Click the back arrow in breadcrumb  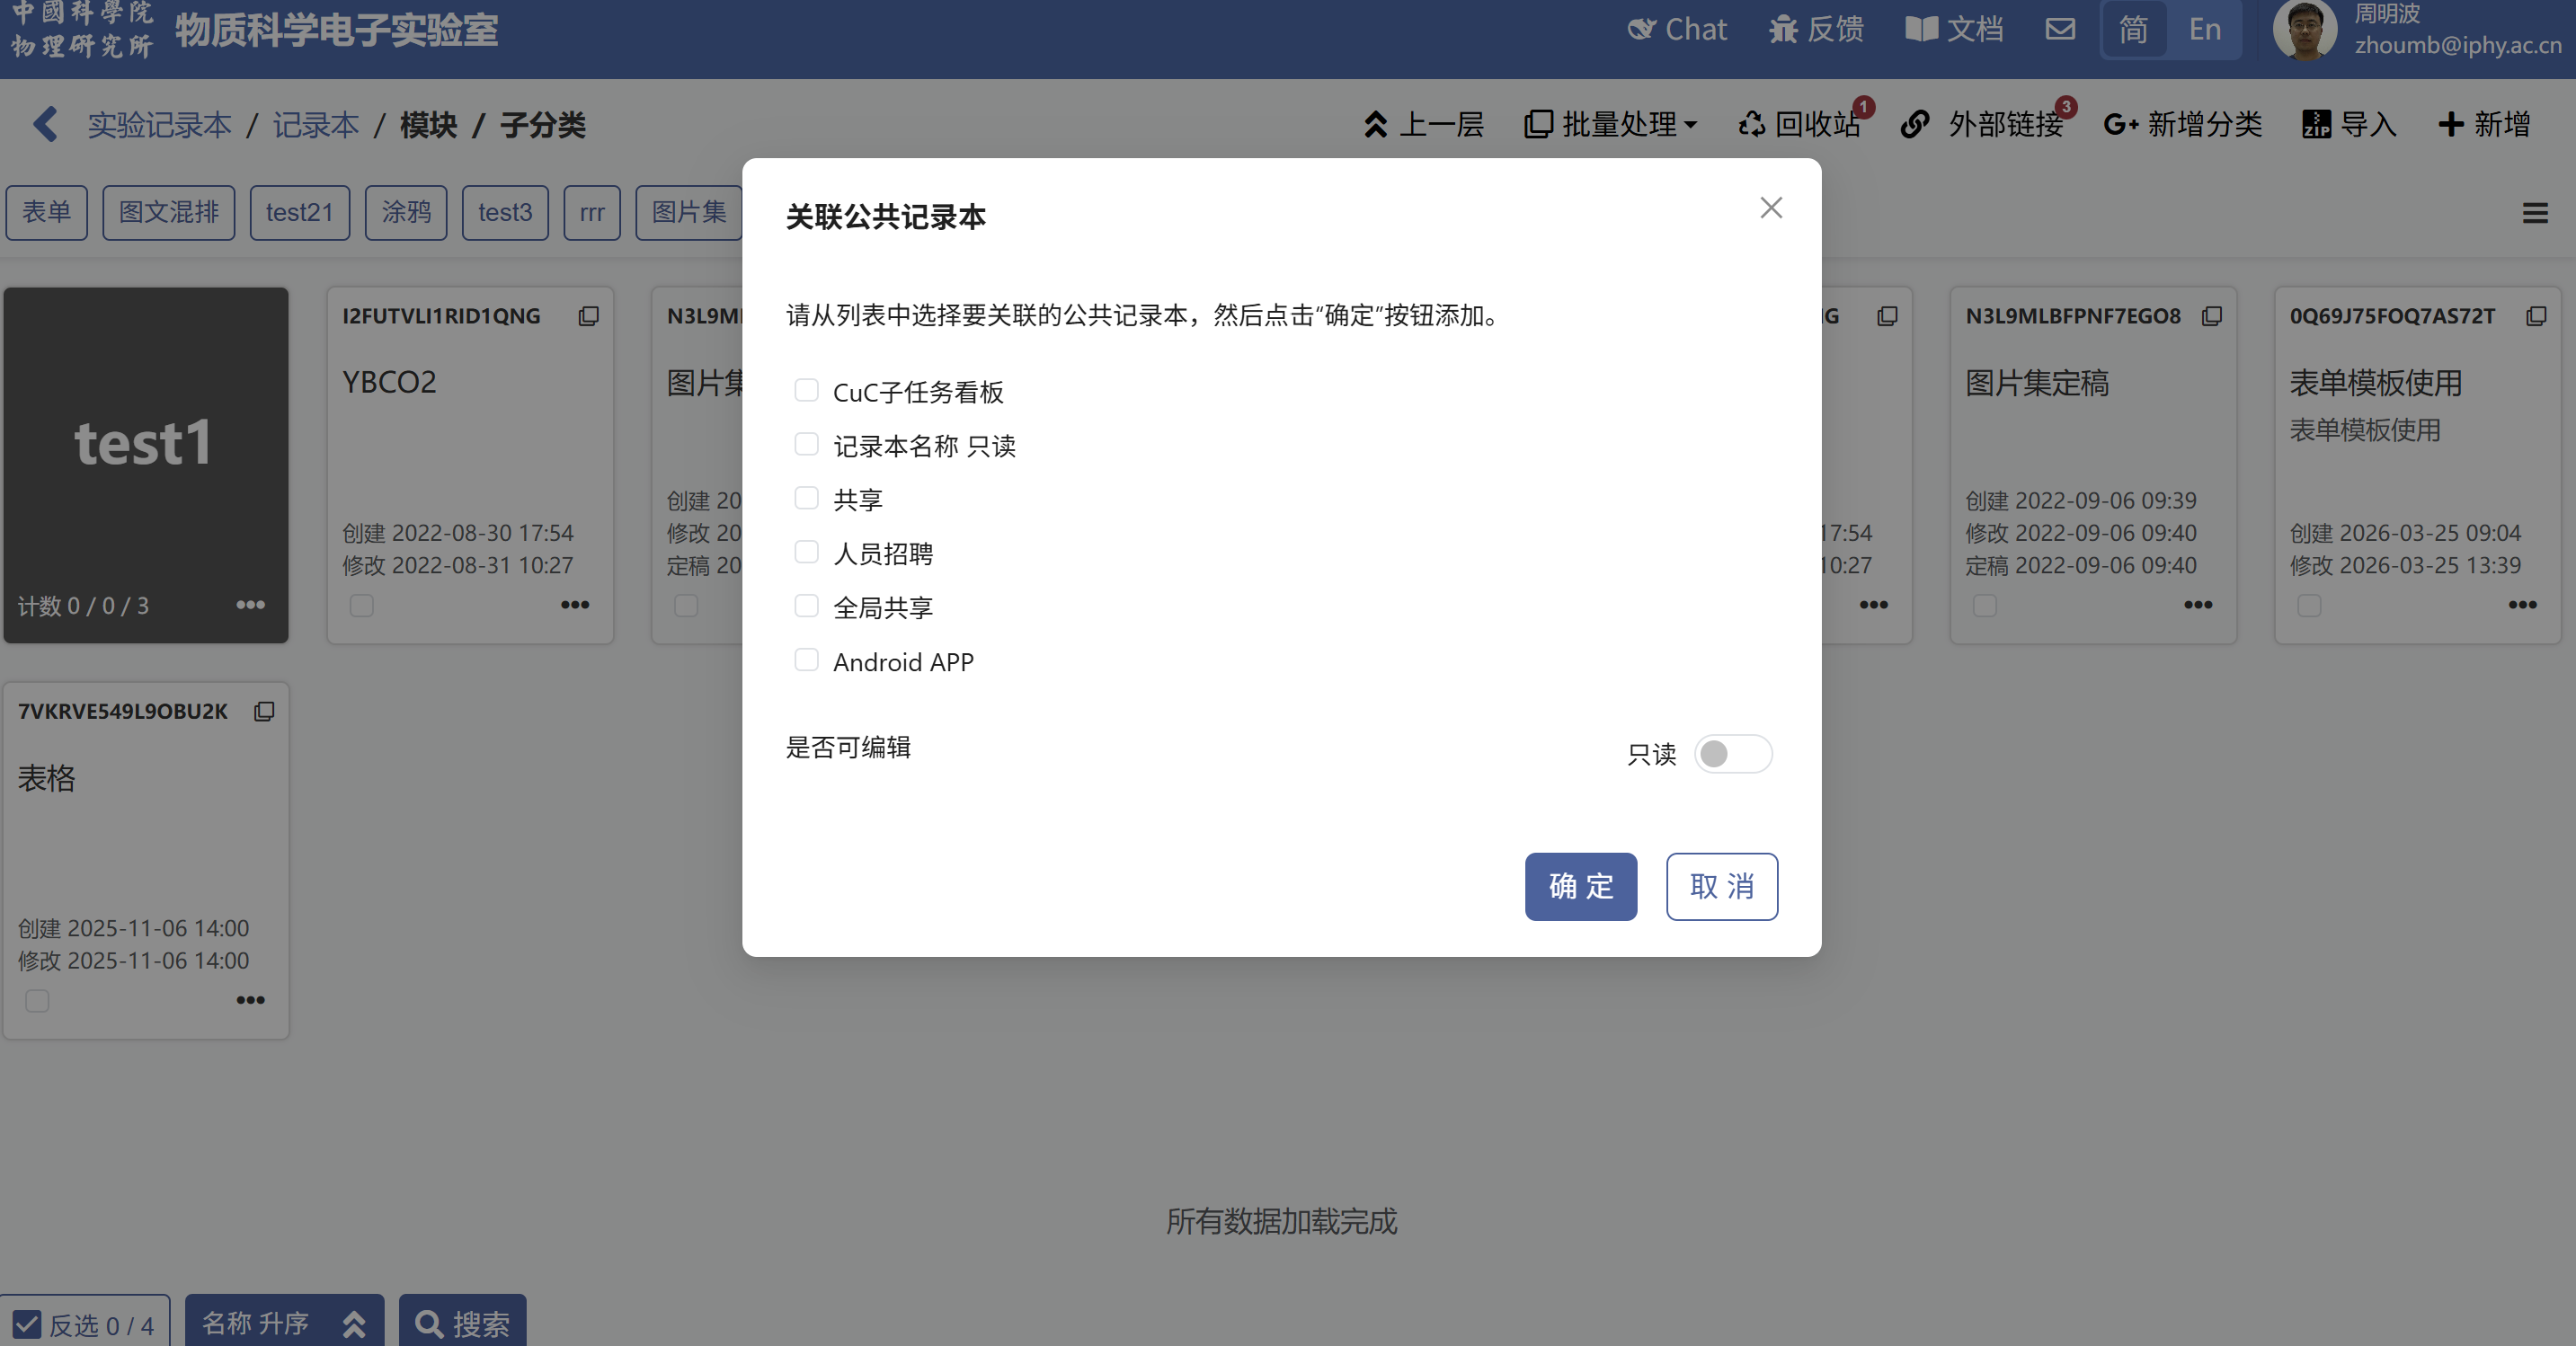pos(45,125)
